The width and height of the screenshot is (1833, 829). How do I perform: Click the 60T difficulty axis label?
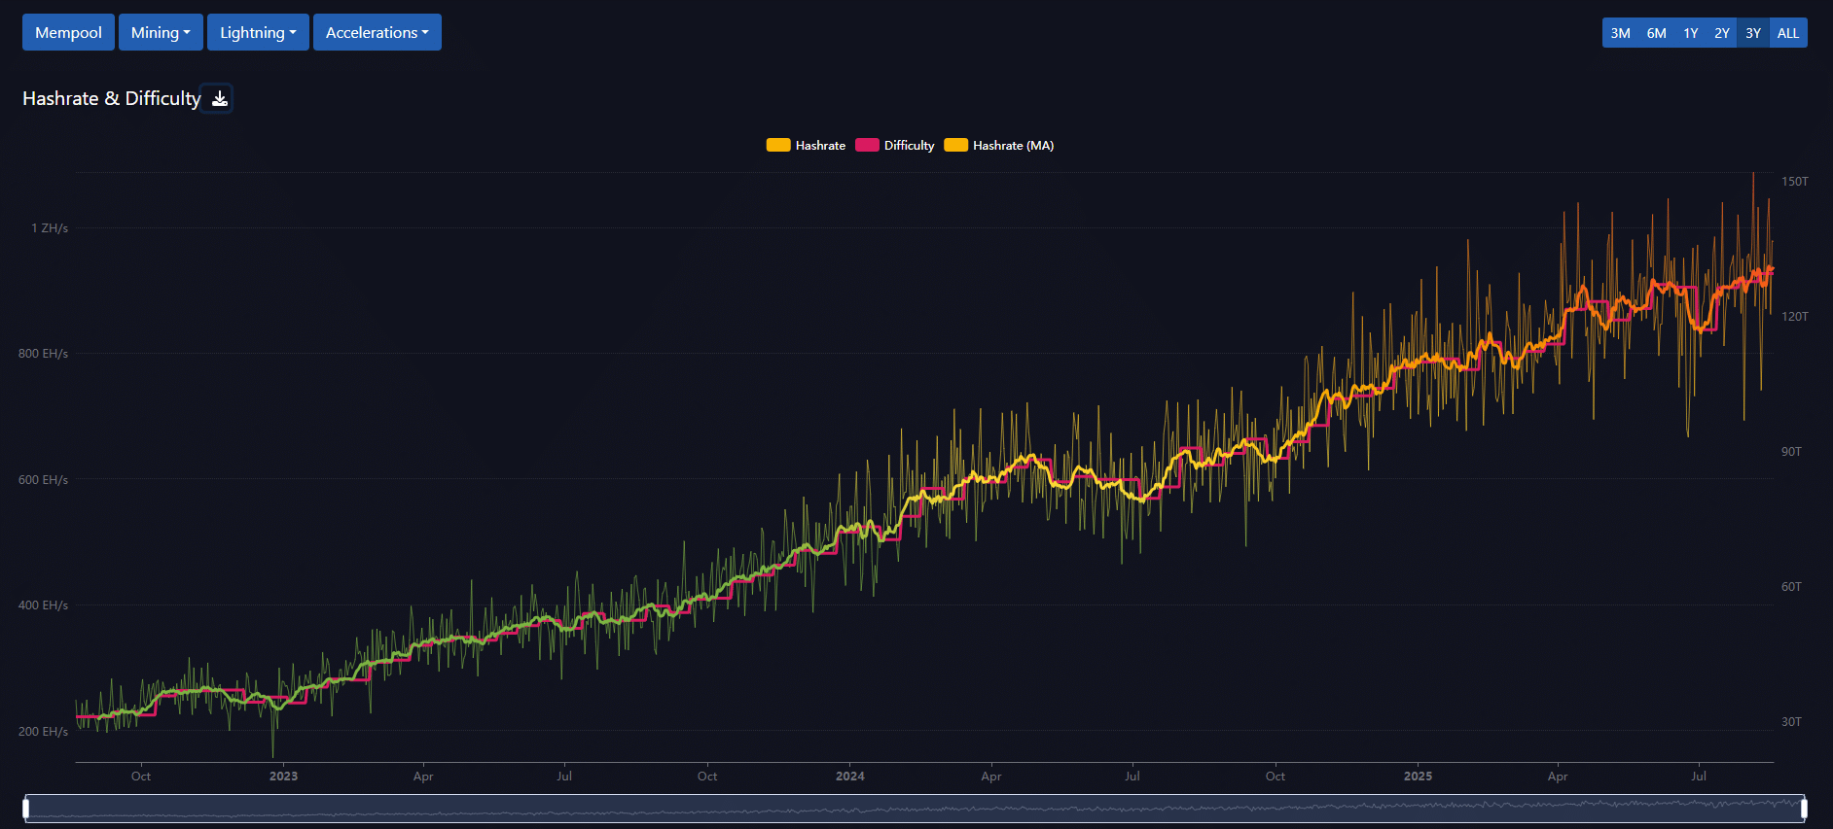(1792, 587)
